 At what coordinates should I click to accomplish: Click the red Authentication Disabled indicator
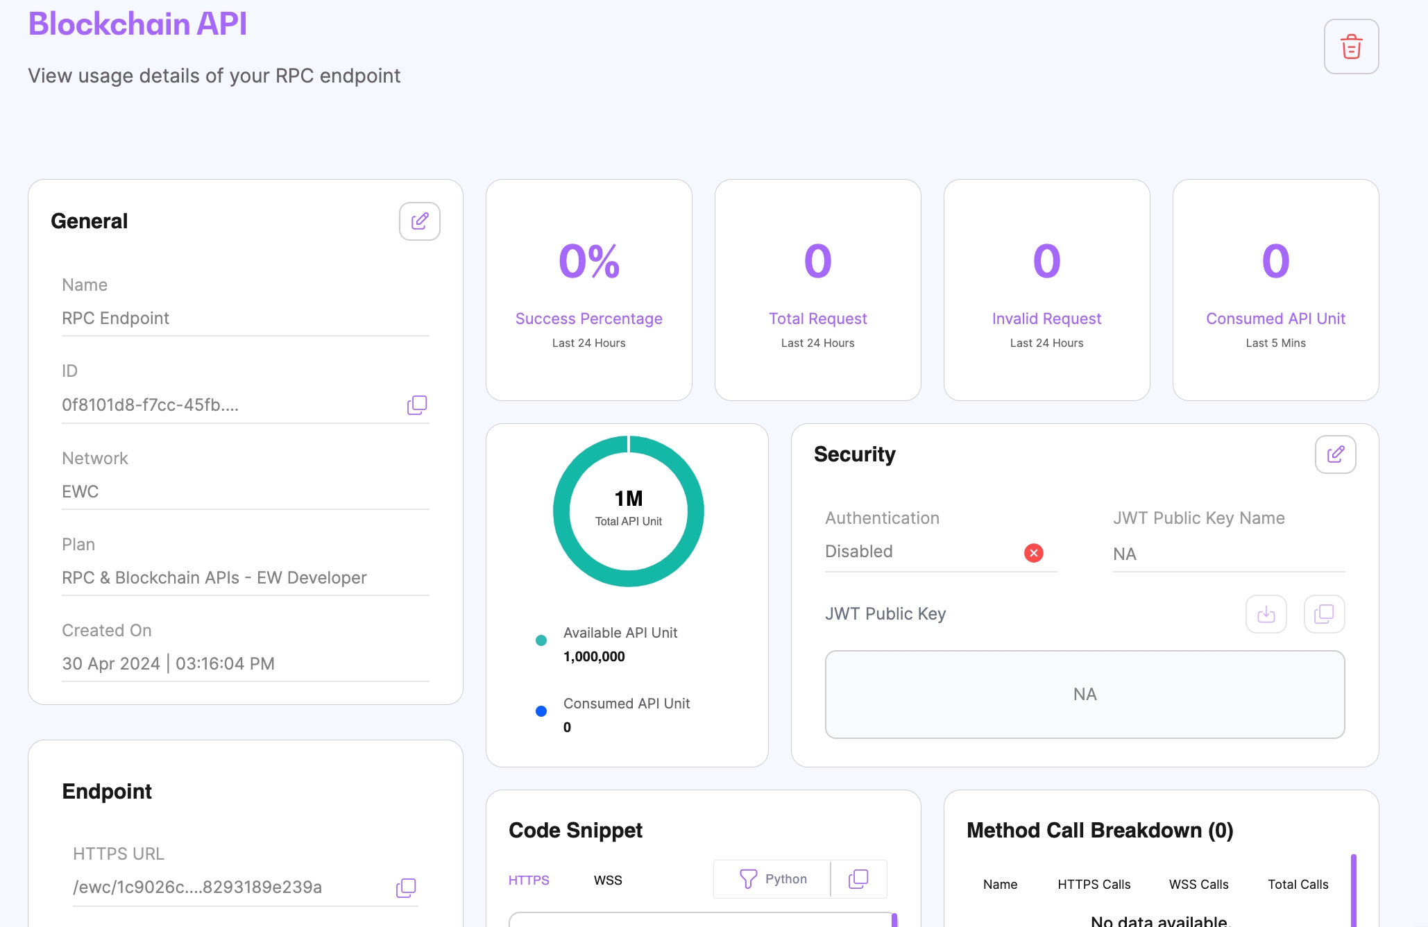point(1033,553)
